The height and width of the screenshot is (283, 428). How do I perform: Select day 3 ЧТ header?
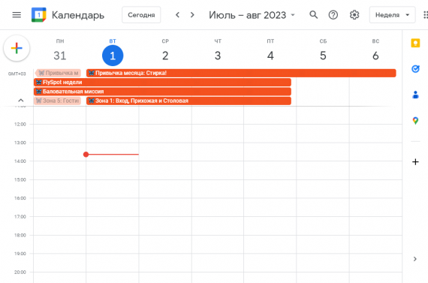click(218, 51)
